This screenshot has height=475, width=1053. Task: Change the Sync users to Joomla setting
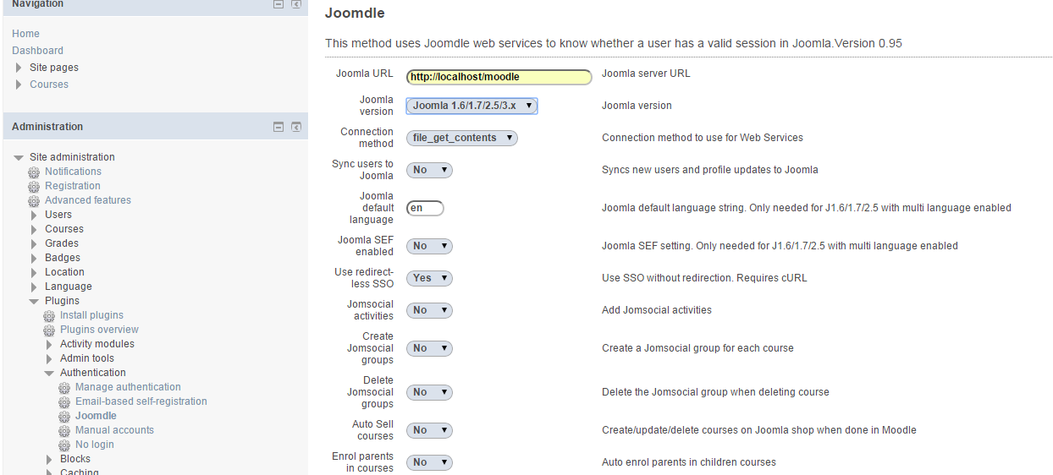pos(429,170)
